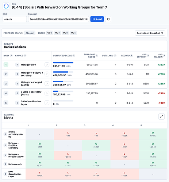Click the proposal title heading
The image size is (169, 182).
tap(59, 7)
